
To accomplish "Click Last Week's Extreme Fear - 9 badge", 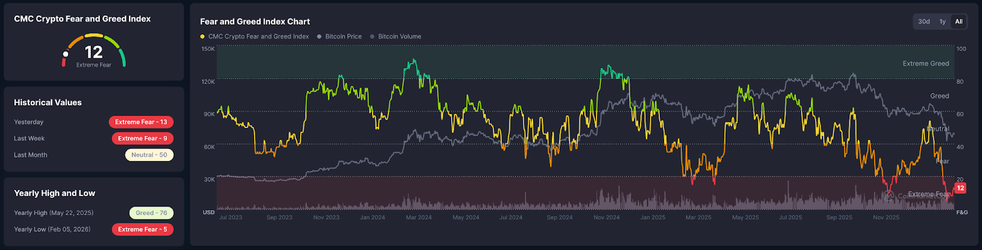I will point(142,138).
